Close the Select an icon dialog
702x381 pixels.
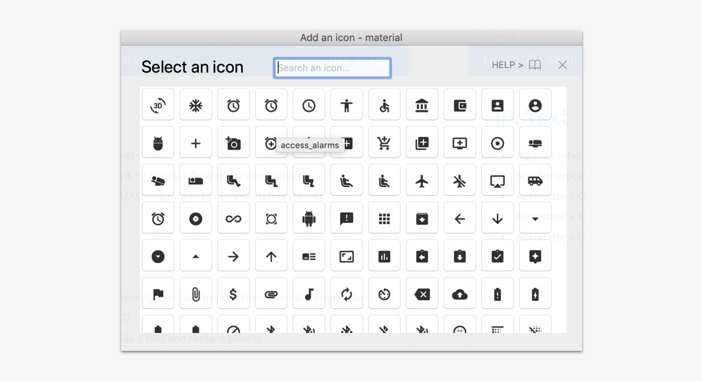(x=563, y=65)
